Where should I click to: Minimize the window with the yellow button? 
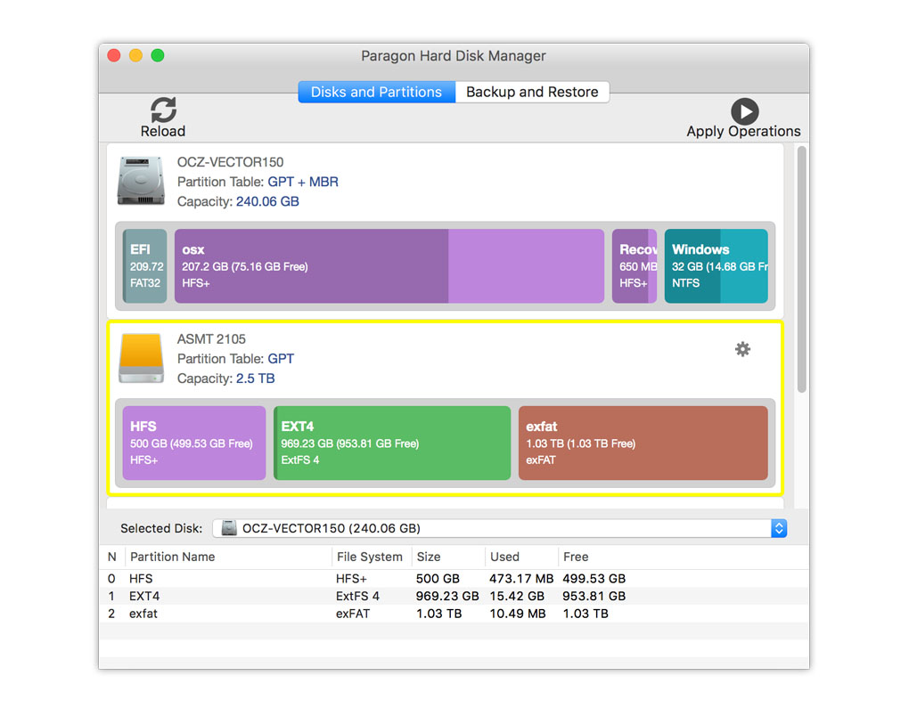tap(135, 55)
